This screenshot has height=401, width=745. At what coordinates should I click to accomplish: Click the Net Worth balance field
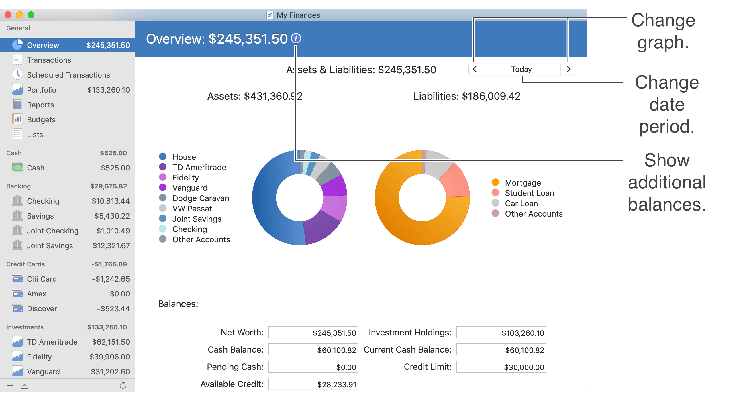click(313, 333)
